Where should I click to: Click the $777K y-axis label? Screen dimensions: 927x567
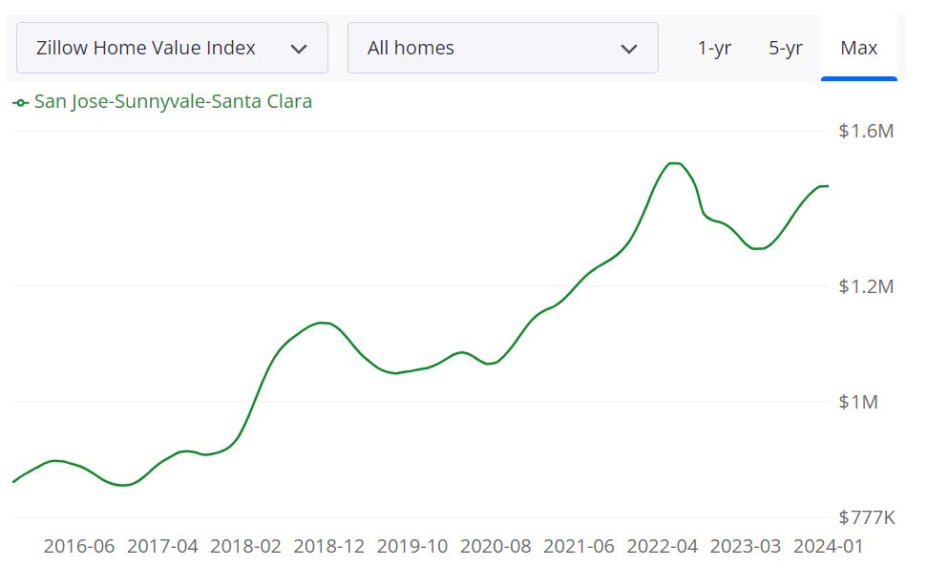point(867,518)
